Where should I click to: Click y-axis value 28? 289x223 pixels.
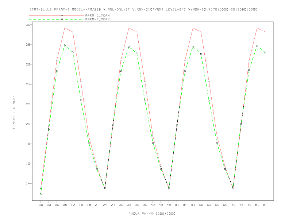coord(28,44)
